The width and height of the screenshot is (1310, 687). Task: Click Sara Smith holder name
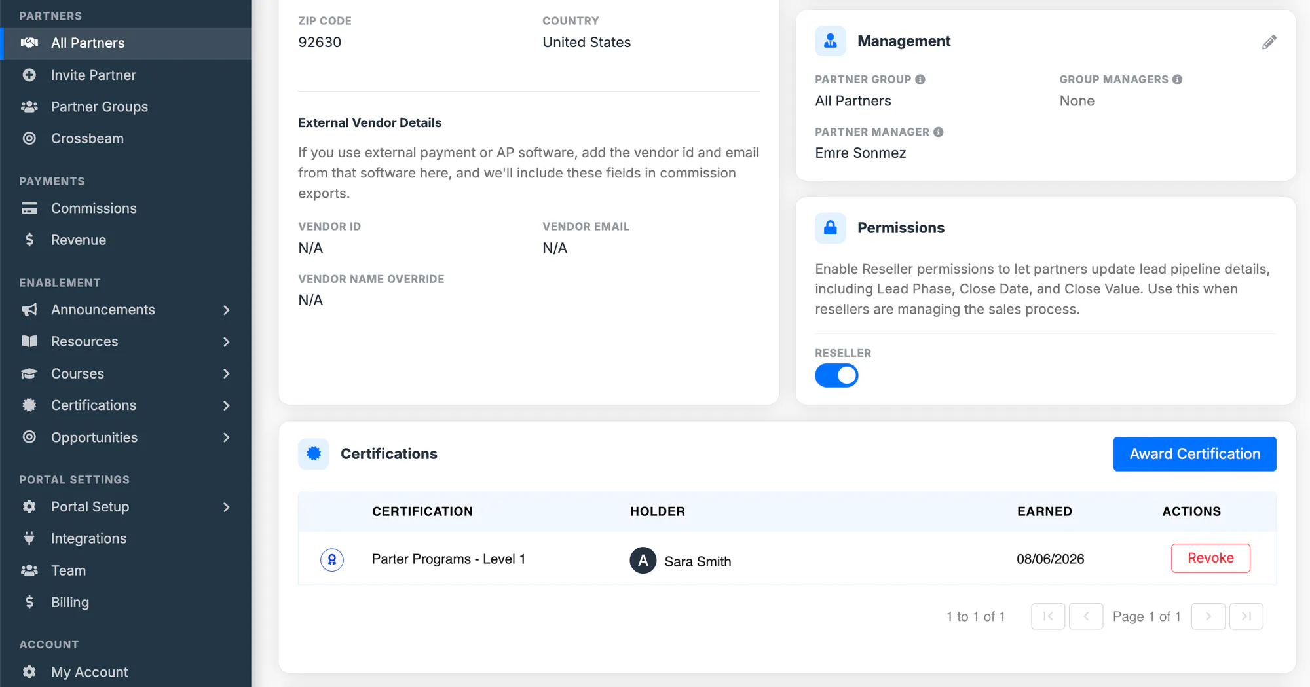[698, 561]
